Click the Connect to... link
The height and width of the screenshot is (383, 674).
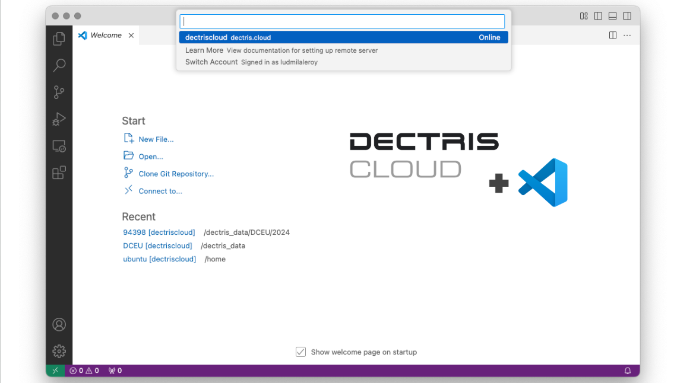[x=160, y=191]
